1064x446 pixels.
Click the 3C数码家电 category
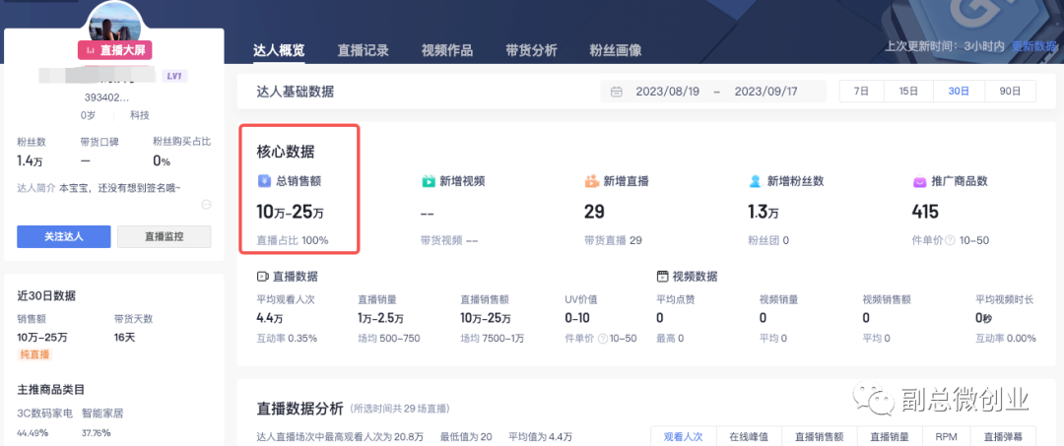pyautogui.click(x=44, y=413)
